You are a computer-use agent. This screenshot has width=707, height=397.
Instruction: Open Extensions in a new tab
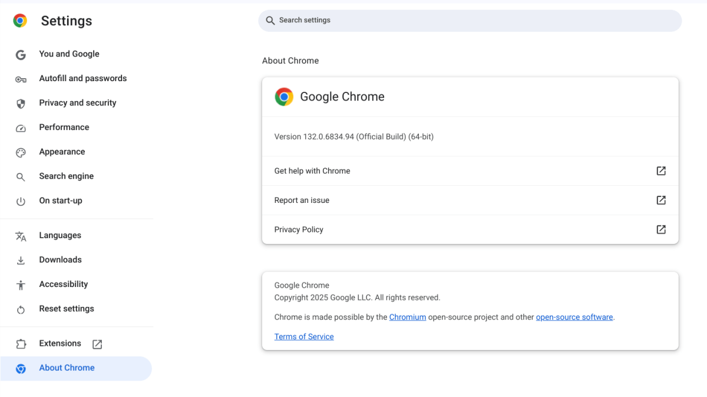coord(97,343)
